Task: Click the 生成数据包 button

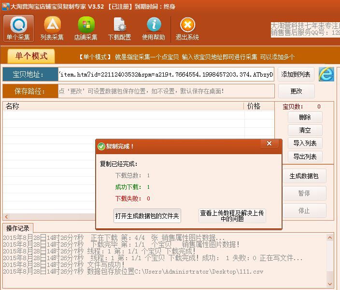Action: 304,176
